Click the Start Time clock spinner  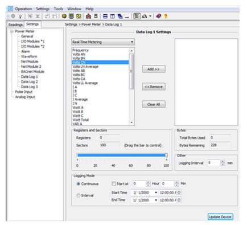pyautogui.click(x=179, y=193)
